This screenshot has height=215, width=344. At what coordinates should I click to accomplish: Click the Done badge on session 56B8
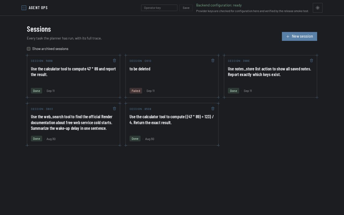(37, 91)
